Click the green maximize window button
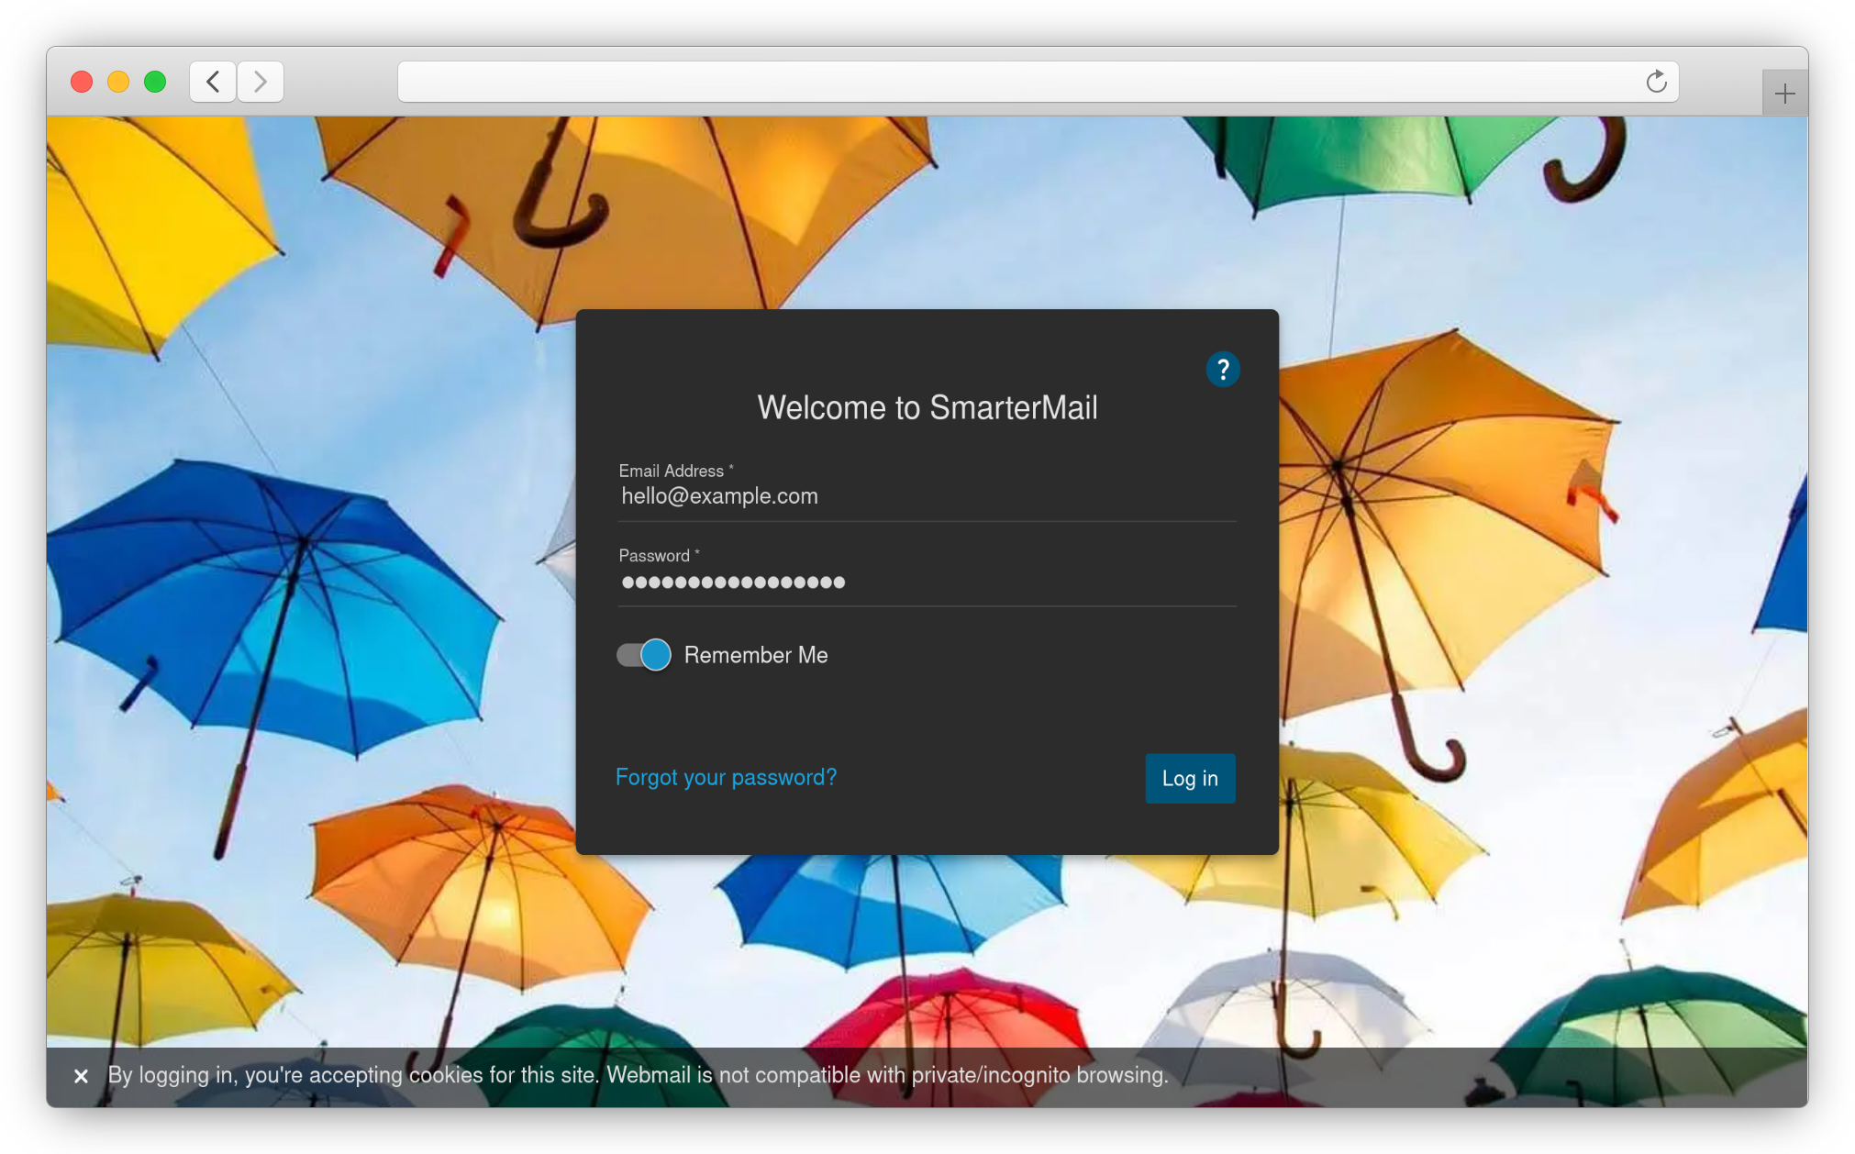Viewport: 1855px width, 1154px height. [155, 82]
